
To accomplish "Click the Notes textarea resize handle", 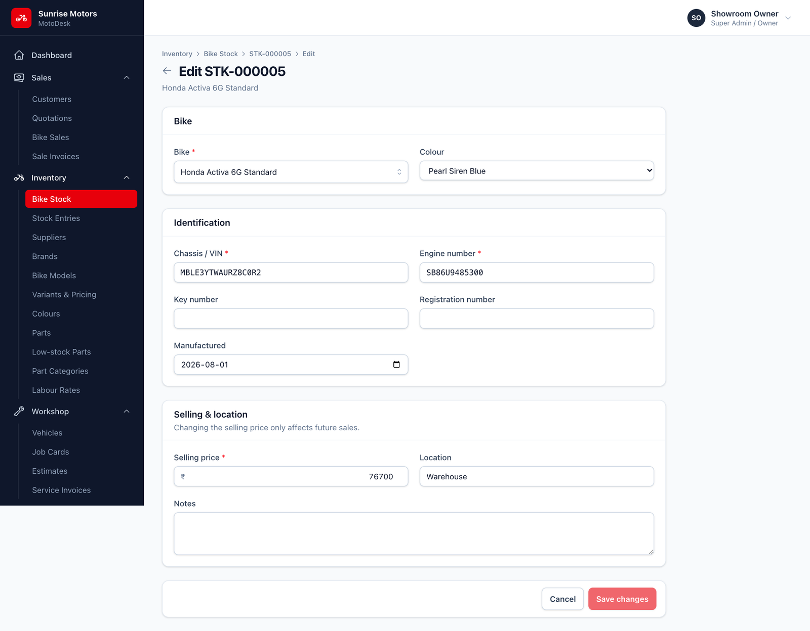I will (651, 552).
